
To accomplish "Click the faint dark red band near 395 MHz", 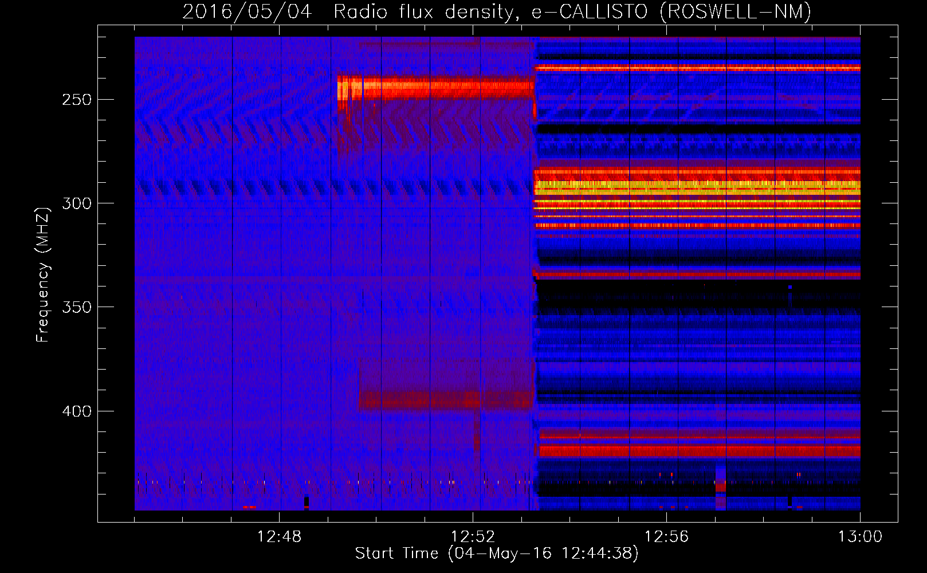I will (447, 400).
